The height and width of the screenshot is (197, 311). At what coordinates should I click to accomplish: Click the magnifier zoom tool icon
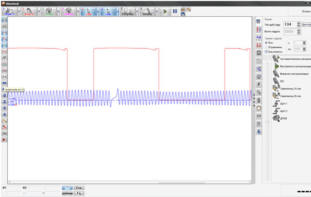(4, 121)
